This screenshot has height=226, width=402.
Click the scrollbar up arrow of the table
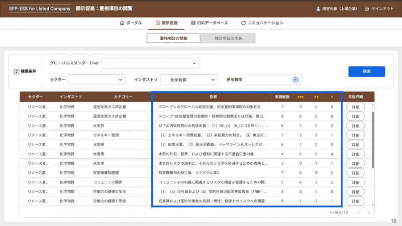click(372, 105)
